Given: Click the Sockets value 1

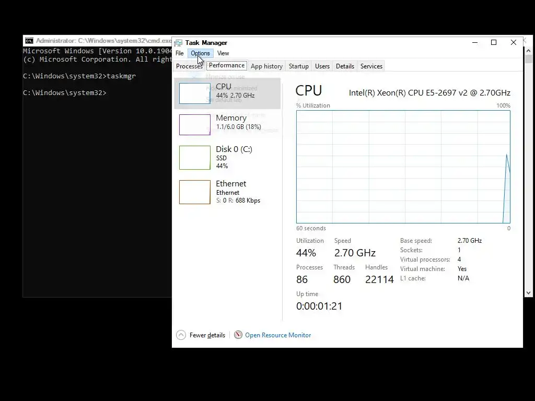Looking at the screenshot, I should (x=459, y=250).
